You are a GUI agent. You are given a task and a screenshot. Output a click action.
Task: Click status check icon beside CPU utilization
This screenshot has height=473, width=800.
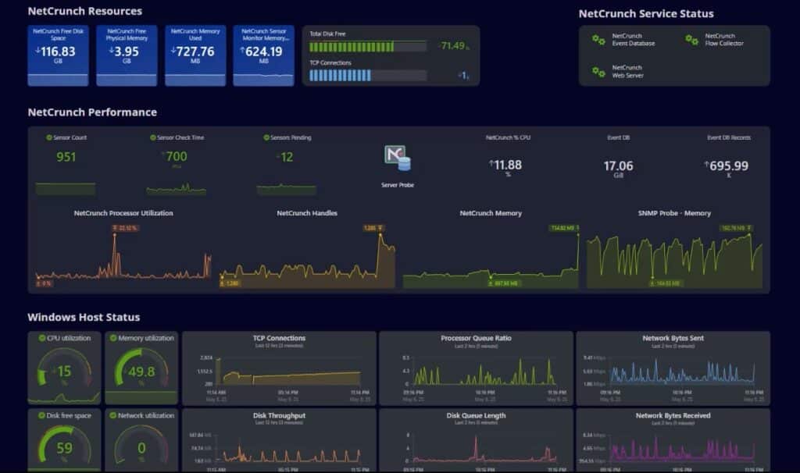42,338
